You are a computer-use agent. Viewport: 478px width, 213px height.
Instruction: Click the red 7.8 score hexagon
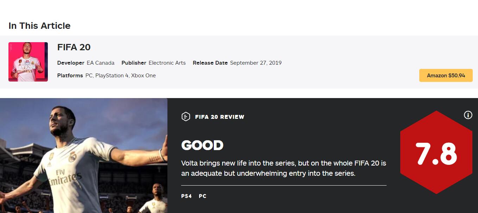pos(436,153)
